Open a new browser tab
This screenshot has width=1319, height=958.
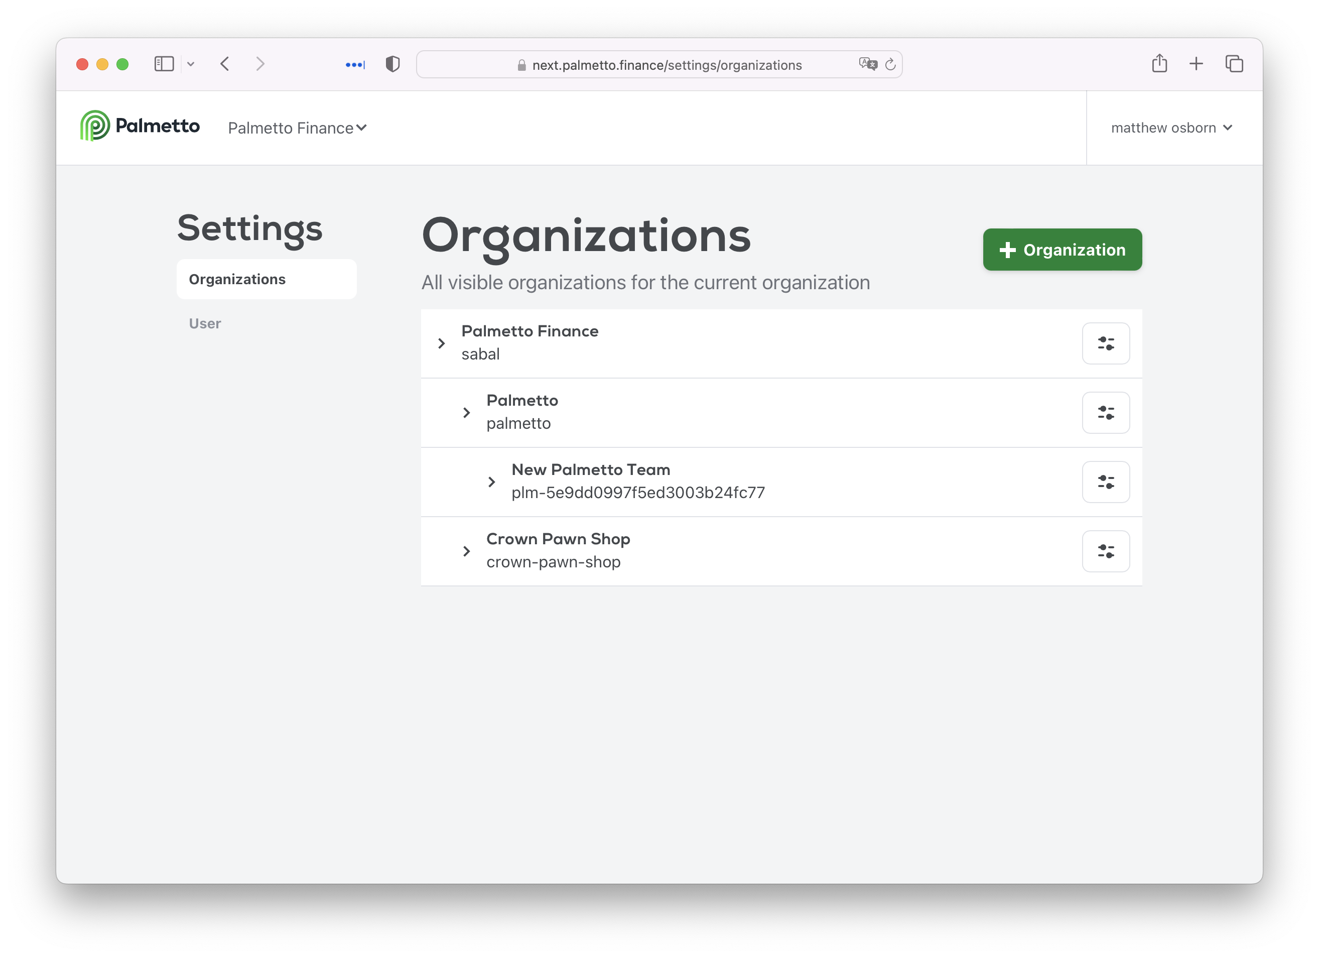pyautogui.click(x=1196, y=64)
